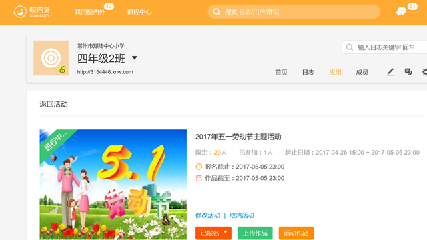This screenshot has height=240, width=427.
Task: Switch to the 日志 tab
Action: pyautogui.click(x=308, y=73)
